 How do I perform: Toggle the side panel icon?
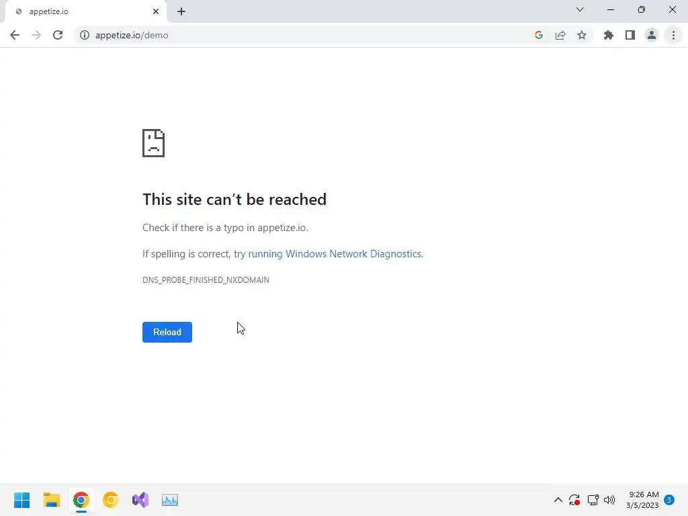pyautogui.click(x=630, y=35)
